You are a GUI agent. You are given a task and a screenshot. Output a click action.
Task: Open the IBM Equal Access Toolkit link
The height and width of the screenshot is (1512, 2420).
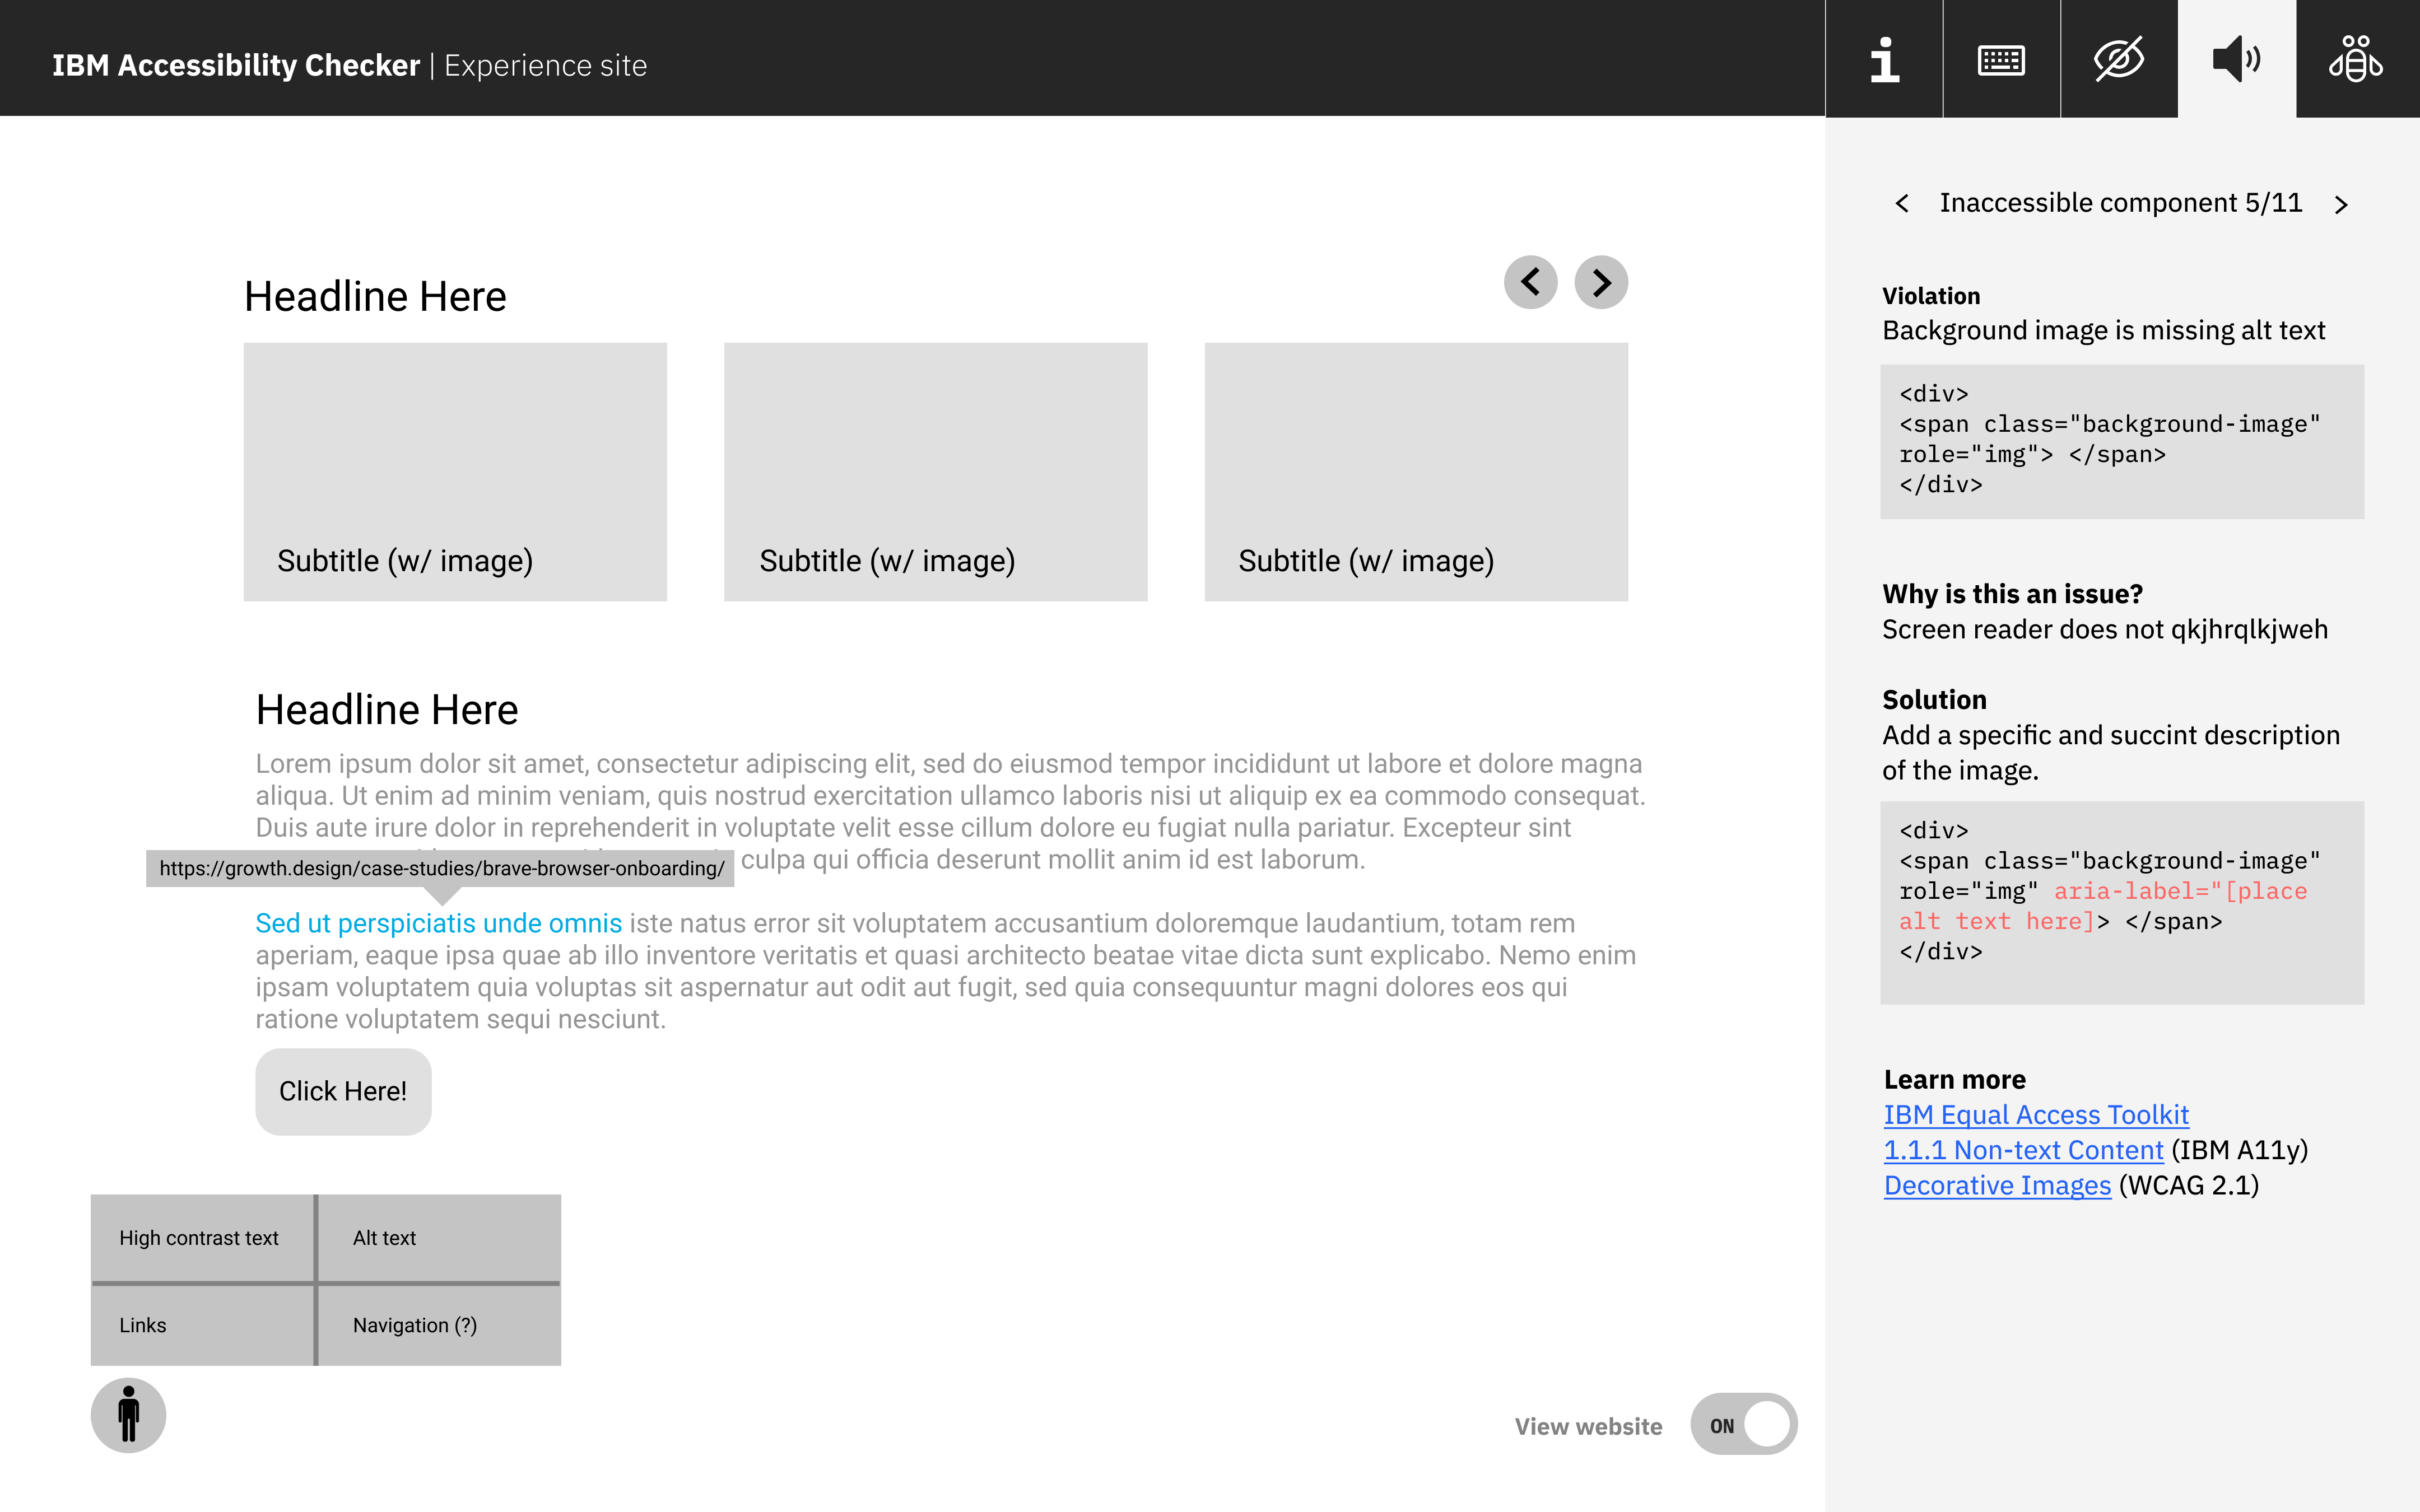2036,1114
